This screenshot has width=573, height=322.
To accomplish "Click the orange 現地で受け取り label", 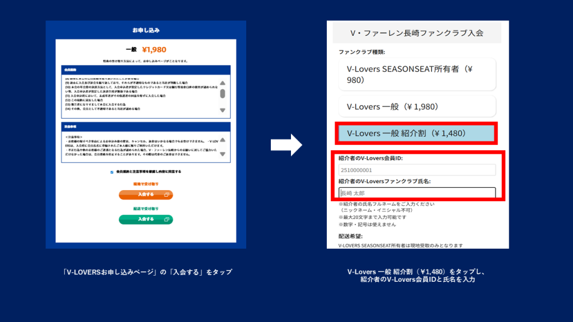I will [146, 184].
